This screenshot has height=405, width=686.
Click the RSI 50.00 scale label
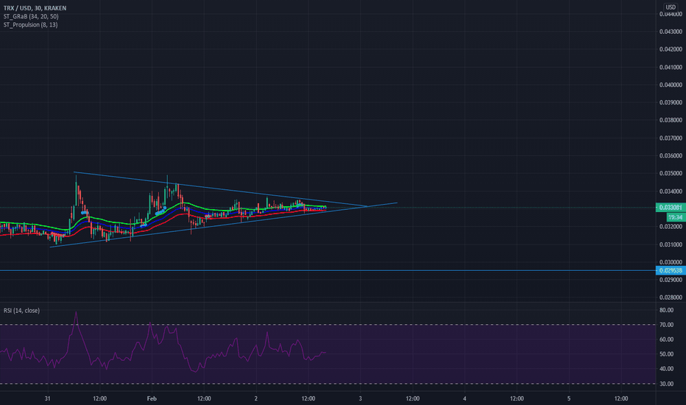666,354
